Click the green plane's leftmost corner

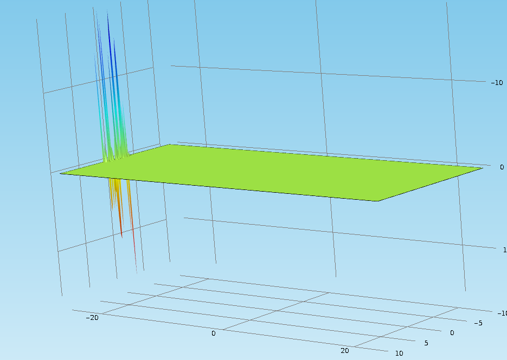61,173
